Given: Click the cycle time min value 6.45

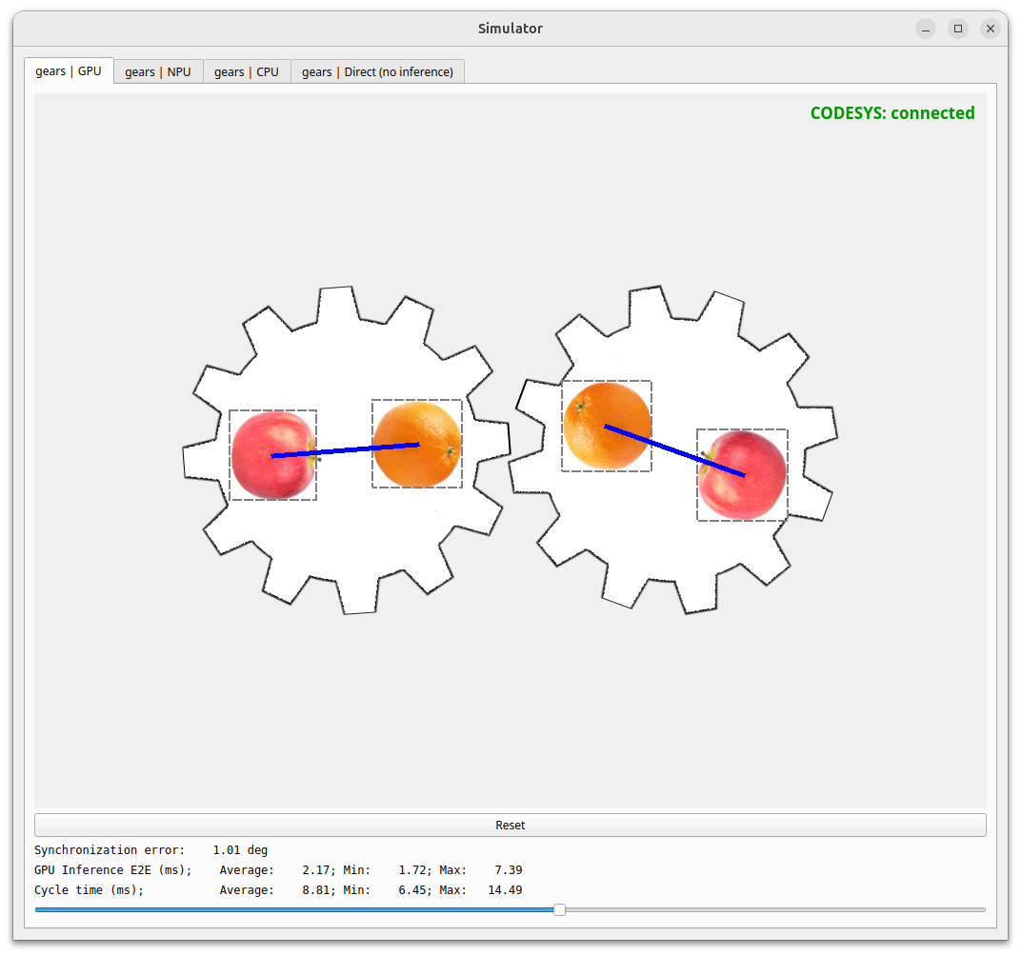Looking at the screenshot, I should pos(412,890).
